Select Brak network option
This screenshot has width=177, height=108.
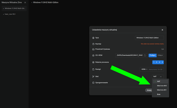(159, 94)
